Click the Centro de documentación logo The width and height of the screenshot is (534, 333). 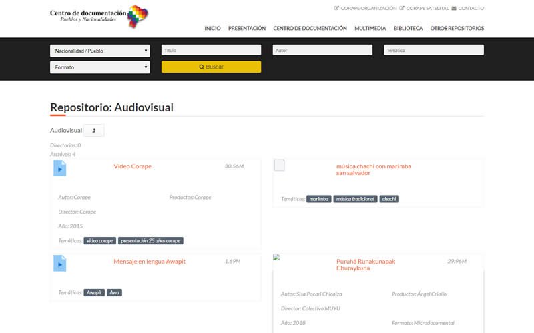pos(99,16)
